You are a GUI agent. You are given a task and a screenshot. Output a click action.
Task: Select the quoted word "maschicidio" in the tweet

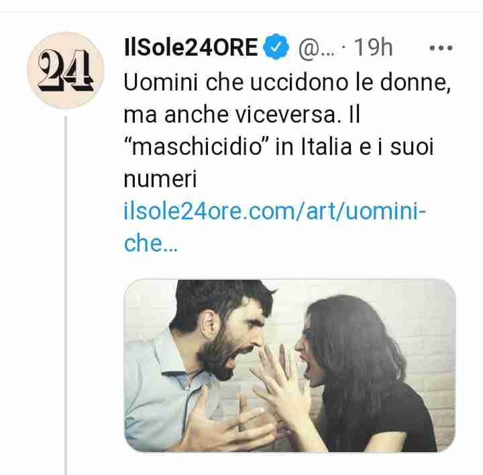coord(196,147)
